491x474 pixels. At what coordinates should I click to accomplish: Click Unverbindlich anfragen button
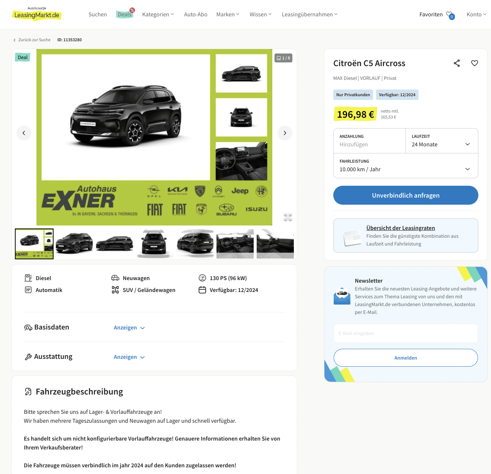406,195
